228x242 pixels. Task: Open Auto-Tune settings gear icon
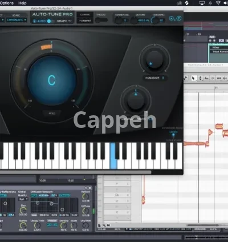click(x=172, y=18)
